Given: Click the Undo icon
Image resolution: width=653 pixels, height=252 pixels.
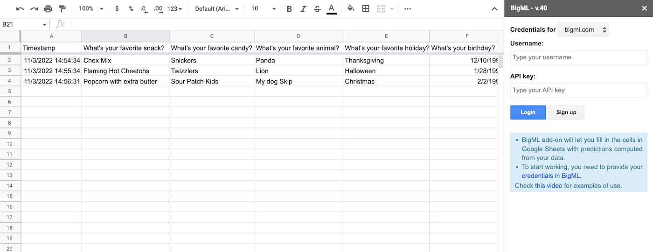Looking at the screenshot, I should [20, 9].
